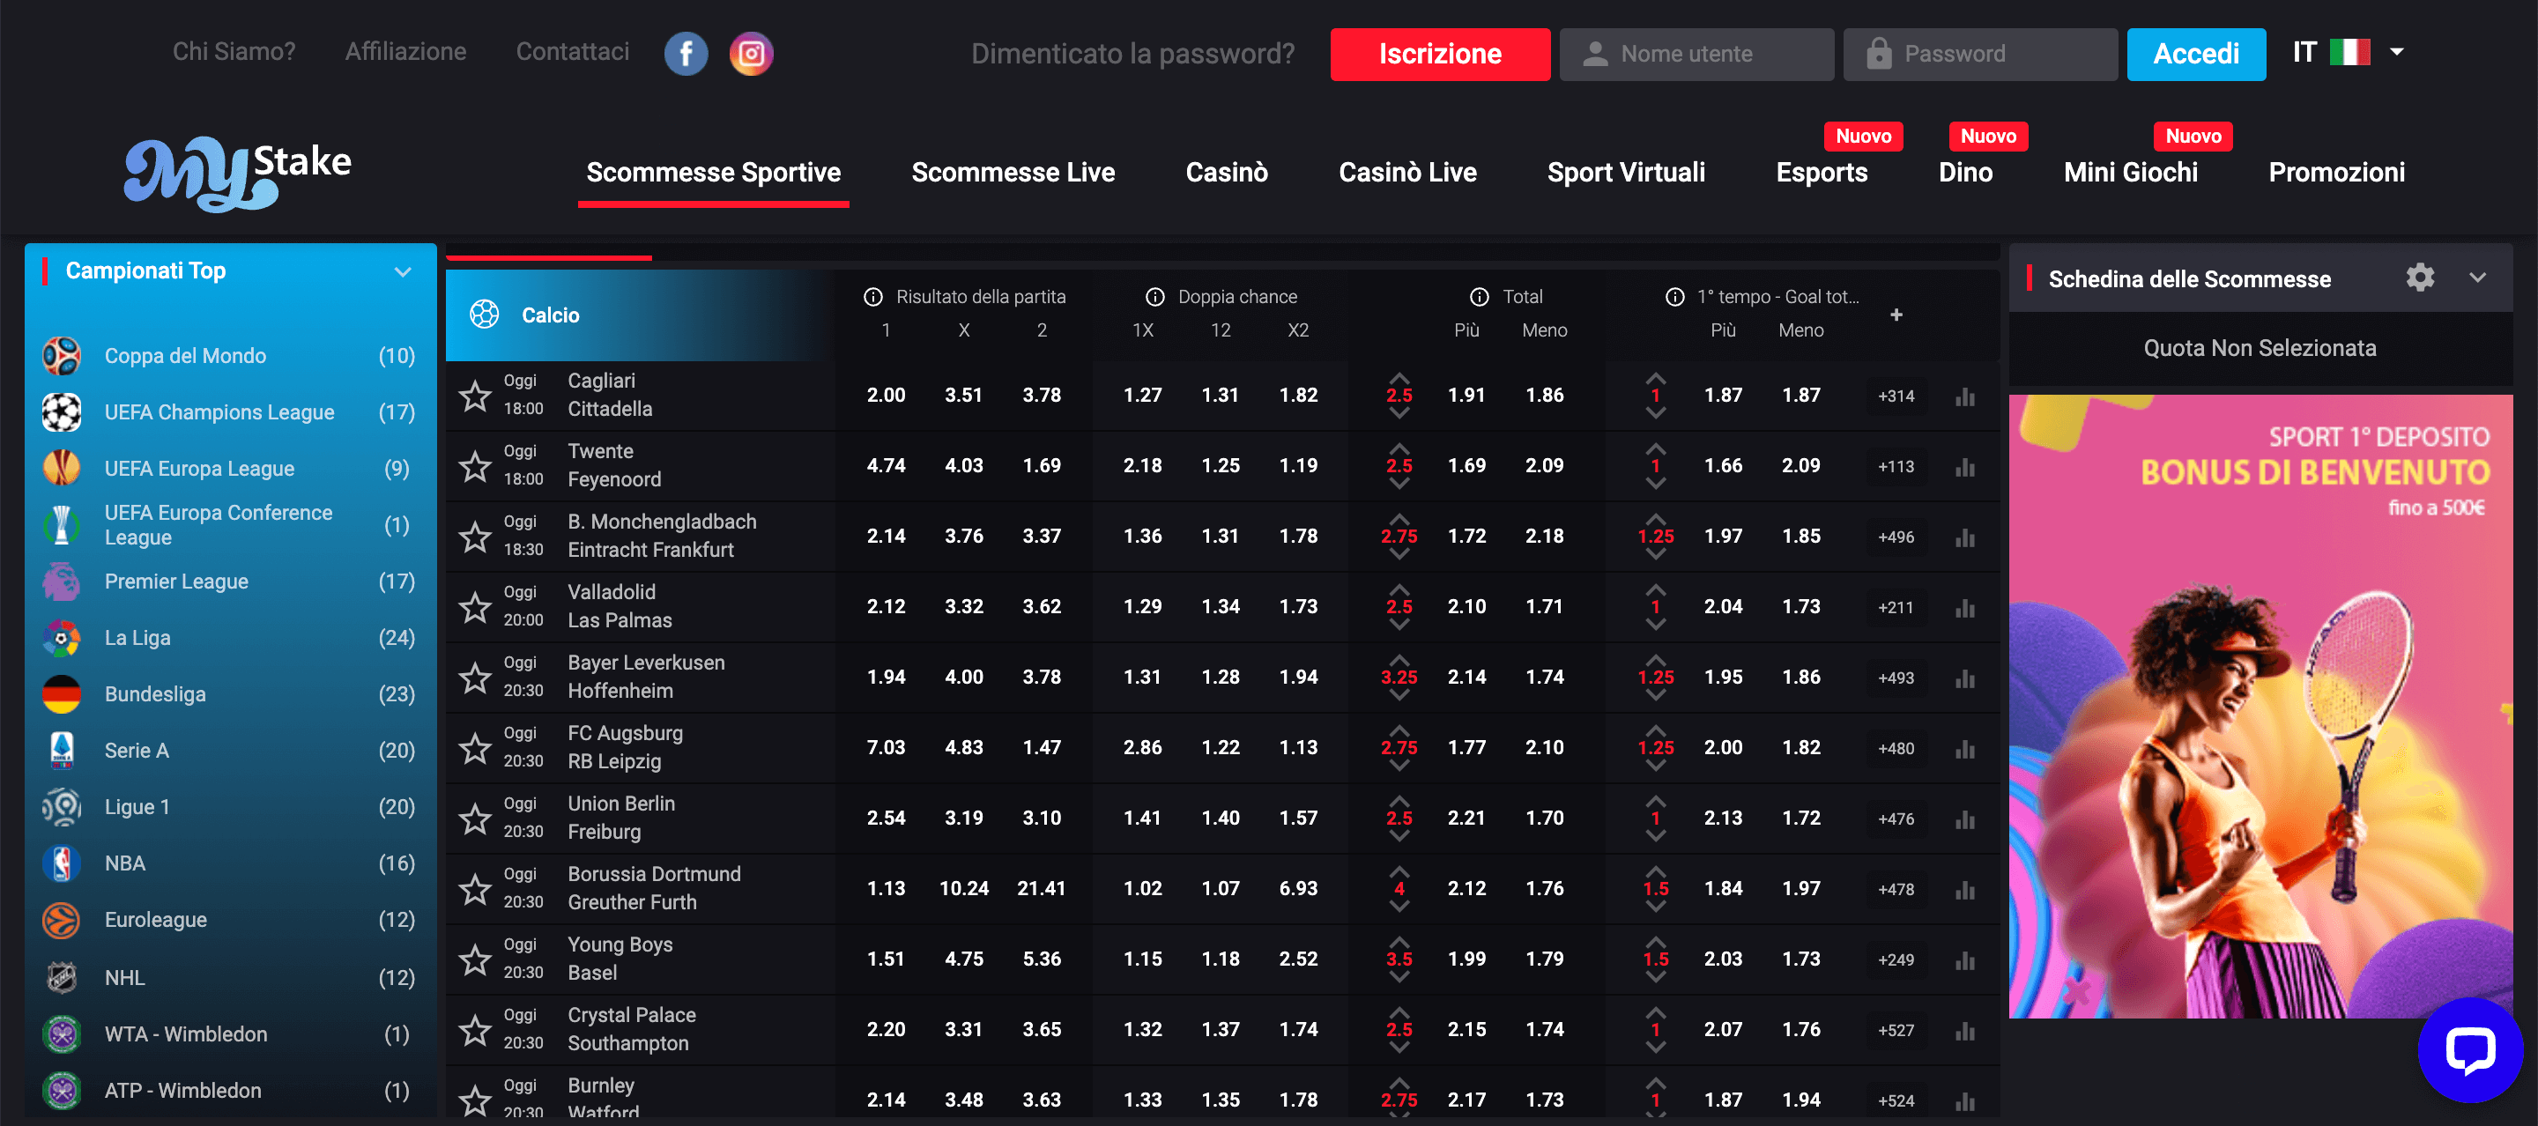
Task: Star the Valladolid–Las Palmas match
Action: [475, 606]
